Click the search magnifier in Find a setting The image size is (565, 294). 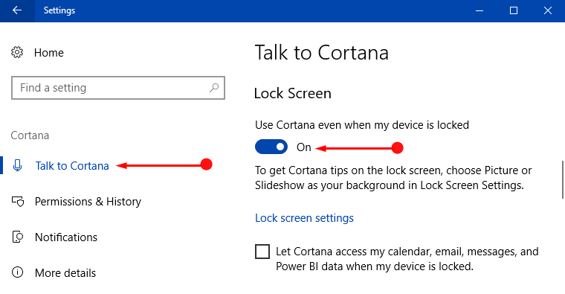214,88
